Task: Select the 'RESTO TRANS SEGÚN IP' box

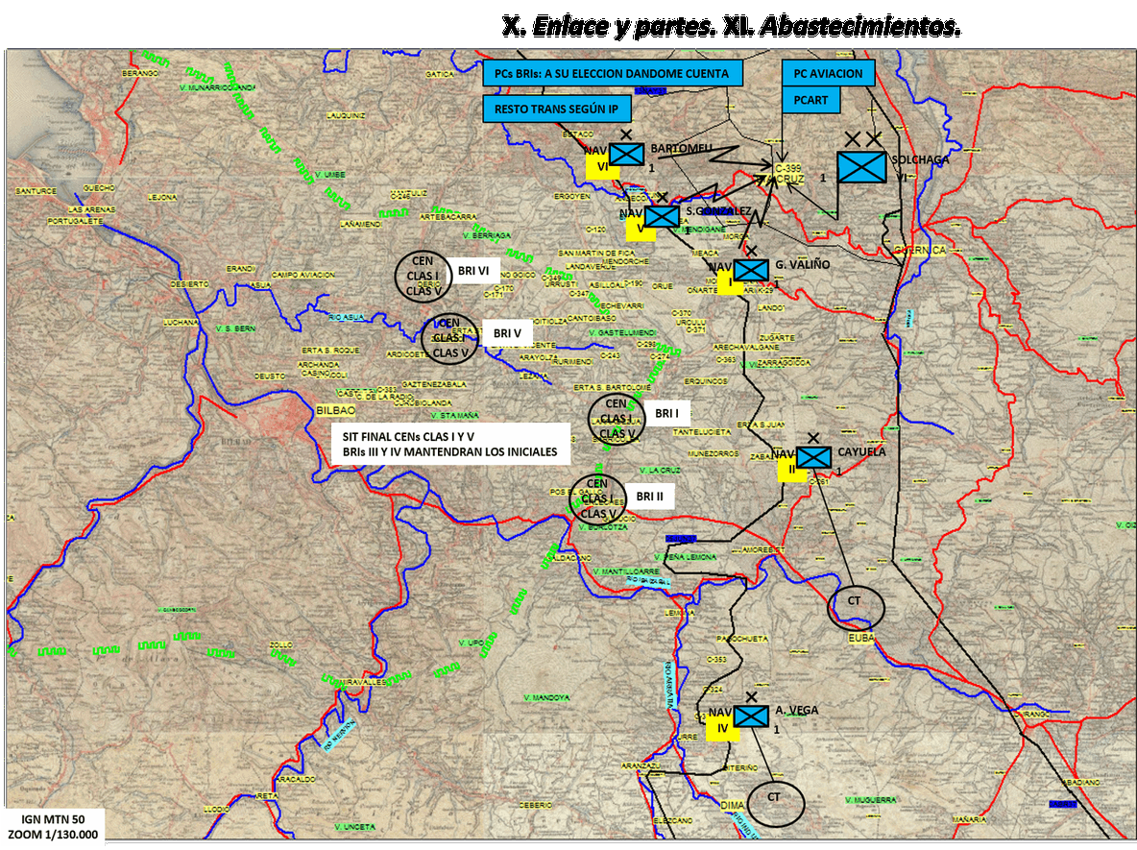Action: 557,109
